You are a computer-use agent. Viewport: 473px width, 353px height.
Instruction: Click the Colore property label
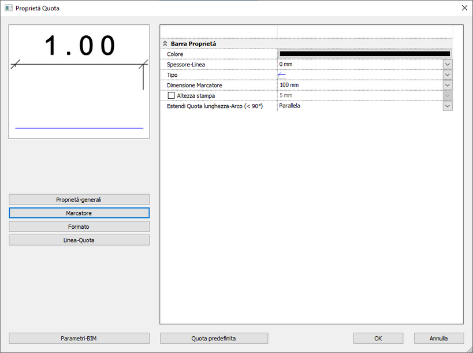click(x=175, y=54)
